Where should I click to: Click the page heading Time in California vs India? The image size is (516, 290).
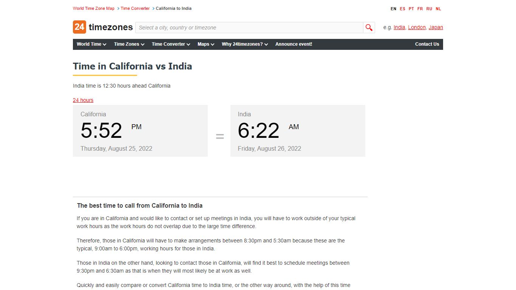[133, 66]
